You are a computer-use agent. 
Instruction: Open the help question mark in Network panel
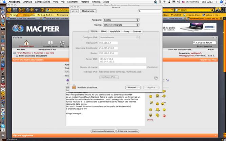click(156, 78)
